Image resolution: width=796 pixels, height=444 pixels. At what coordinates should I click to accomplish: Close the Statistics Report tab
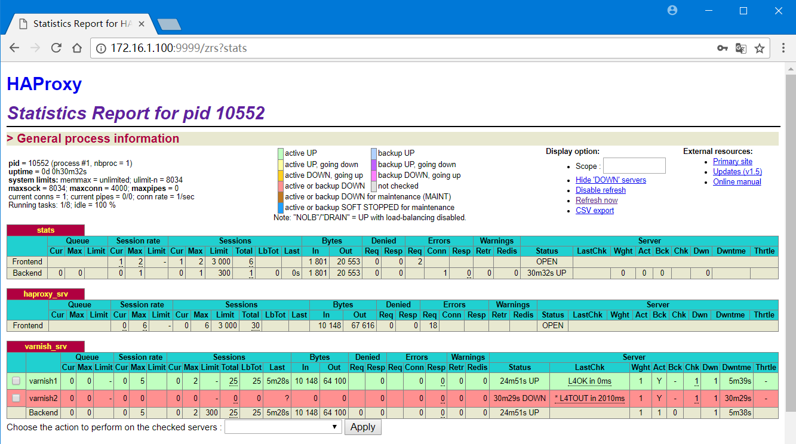pyautogui.click(x=142, y=24)
